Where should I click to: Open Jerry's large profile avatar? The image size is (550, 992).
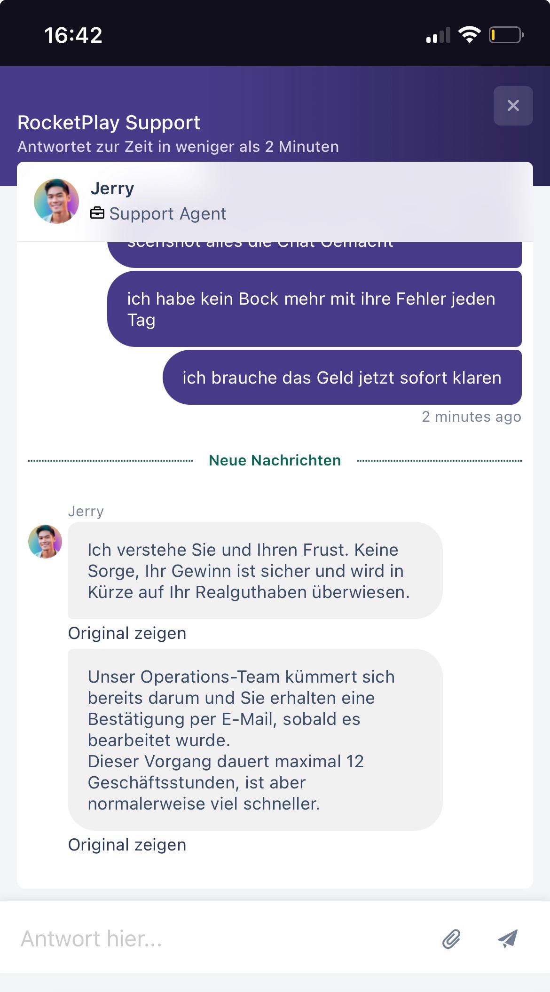click(x=56, y=201)
